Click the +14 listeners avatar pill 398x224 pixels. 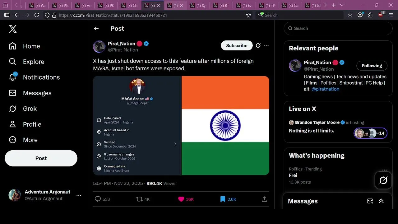371,133
